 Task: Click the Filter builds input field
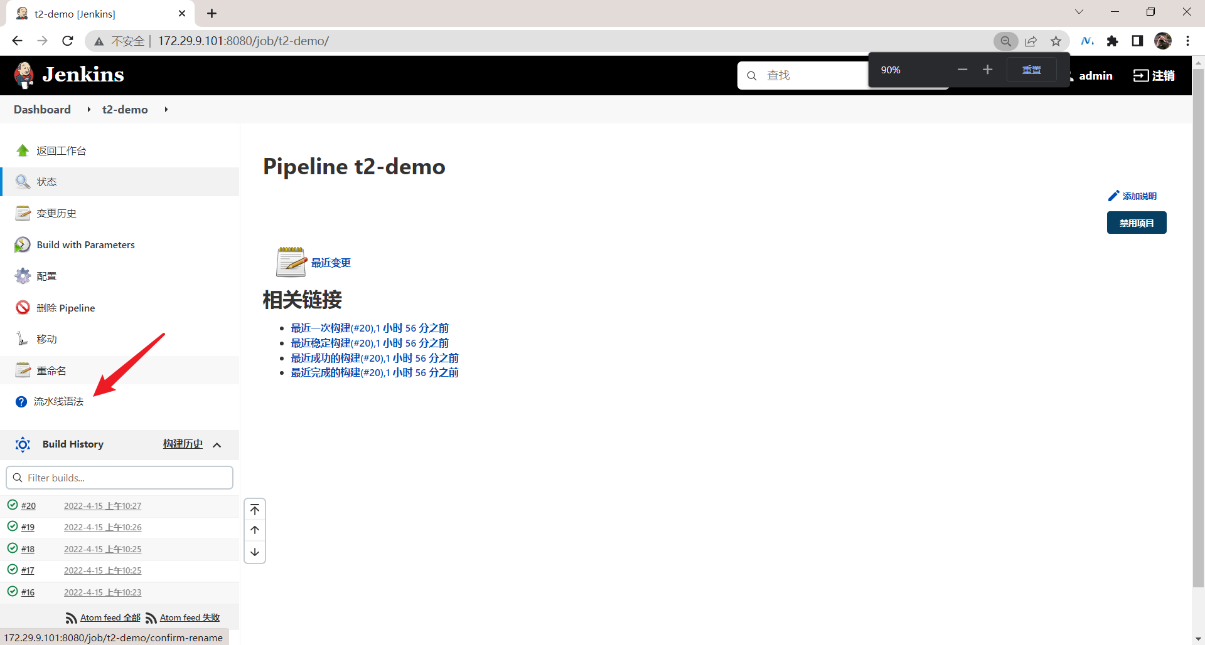(119, 478)
